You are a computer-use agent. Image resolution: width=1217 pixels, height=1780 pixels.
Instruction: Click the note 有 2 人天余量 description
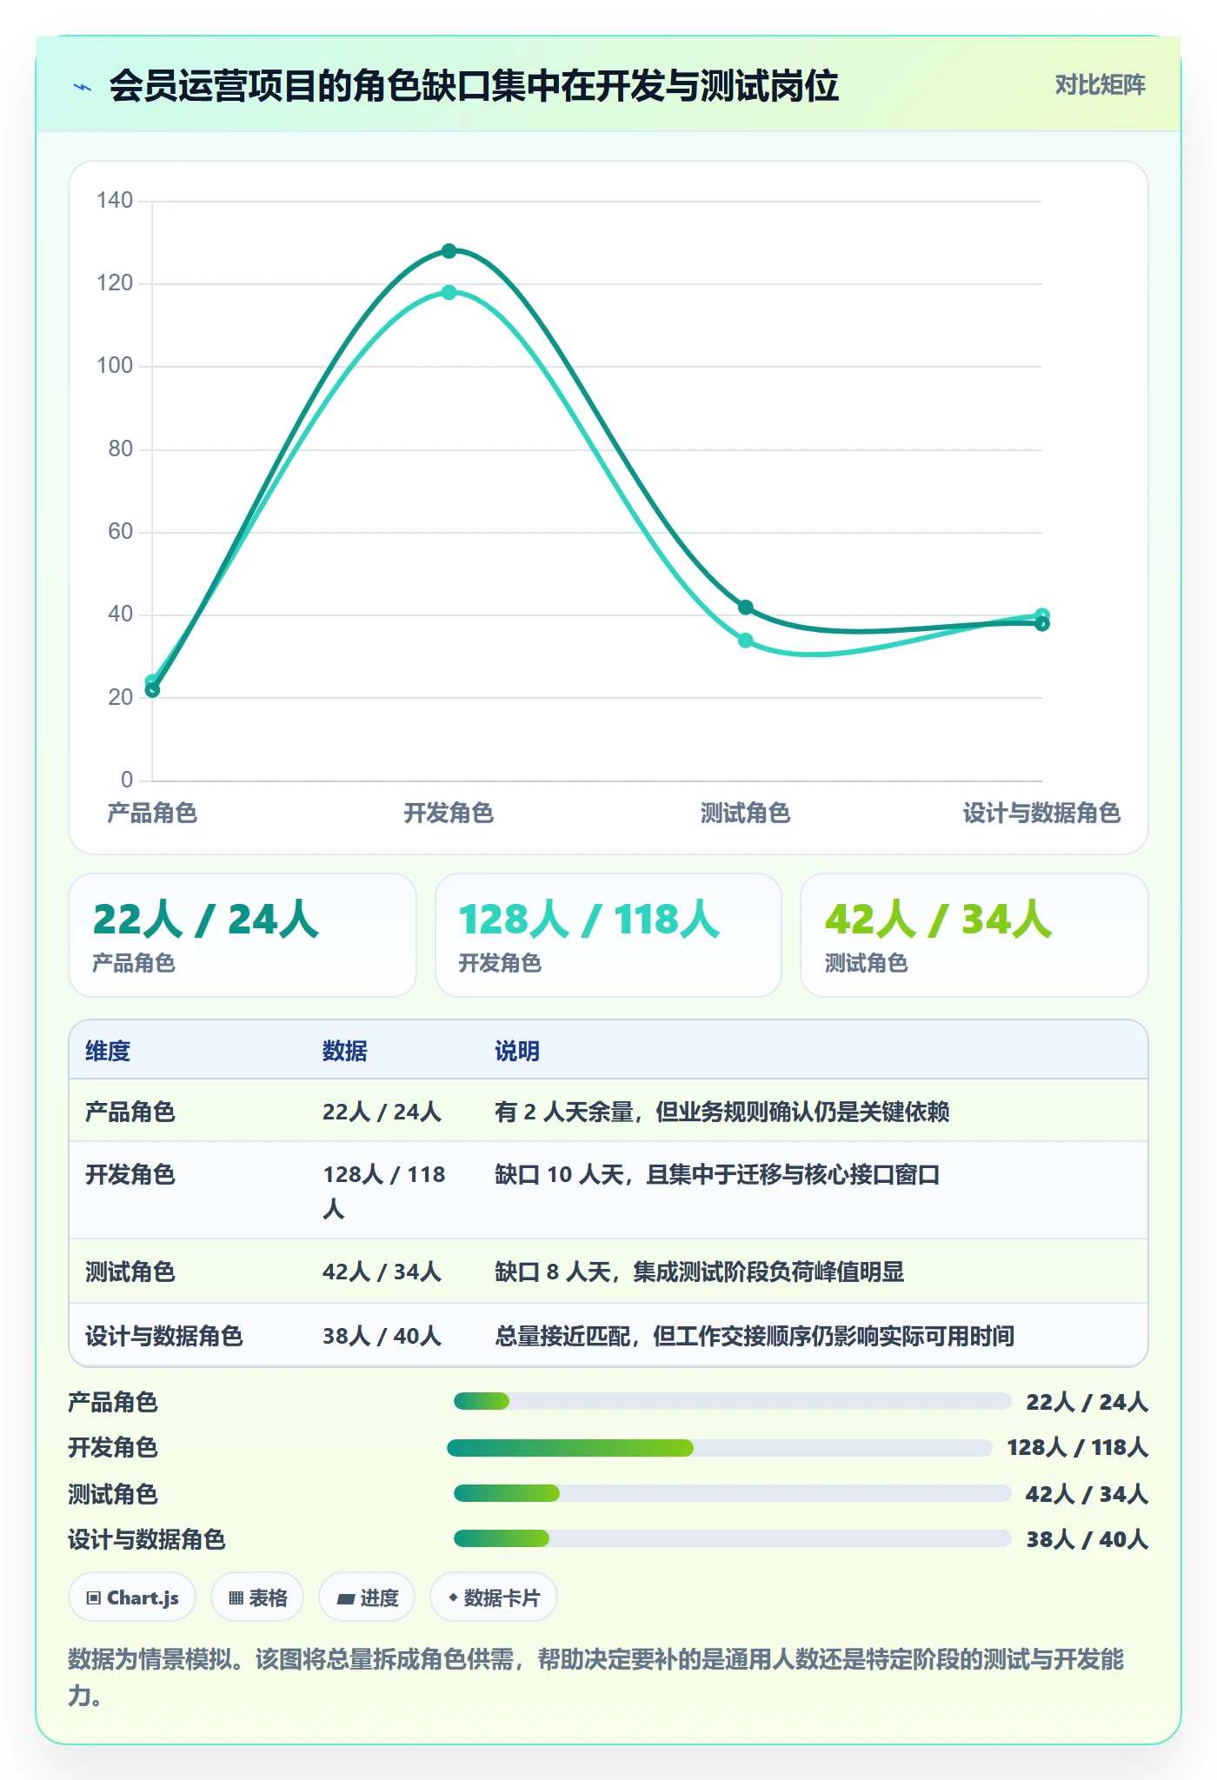click(722, 1112)
